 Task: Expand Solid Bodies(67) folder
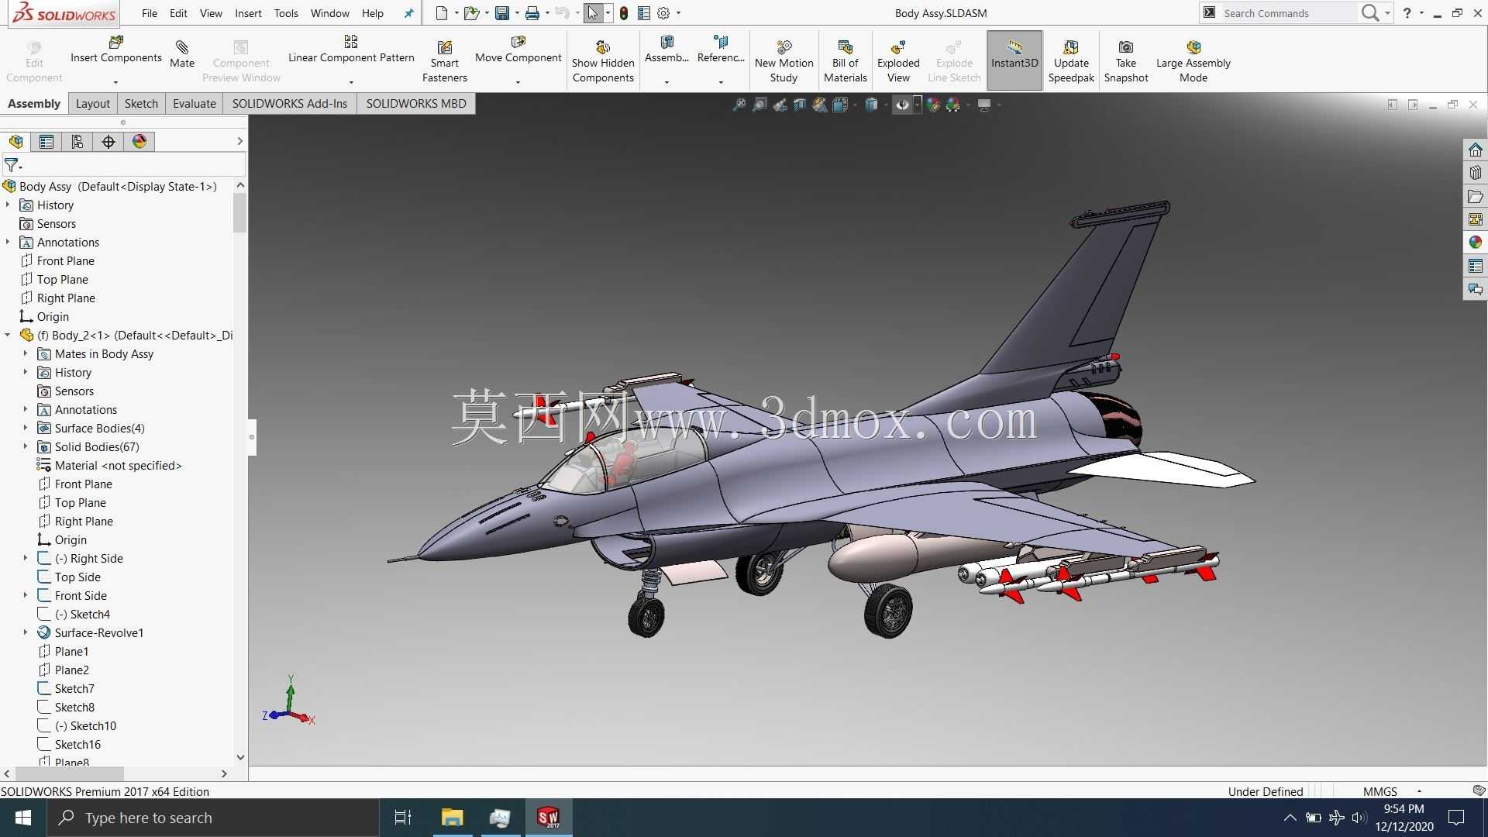(26, 446)
